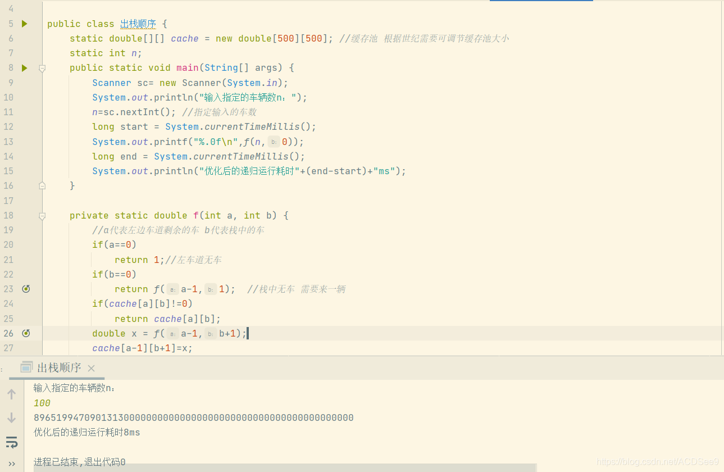Click the input value 100 in console
This screenshot has width=724, height=472.
[42, 403]
